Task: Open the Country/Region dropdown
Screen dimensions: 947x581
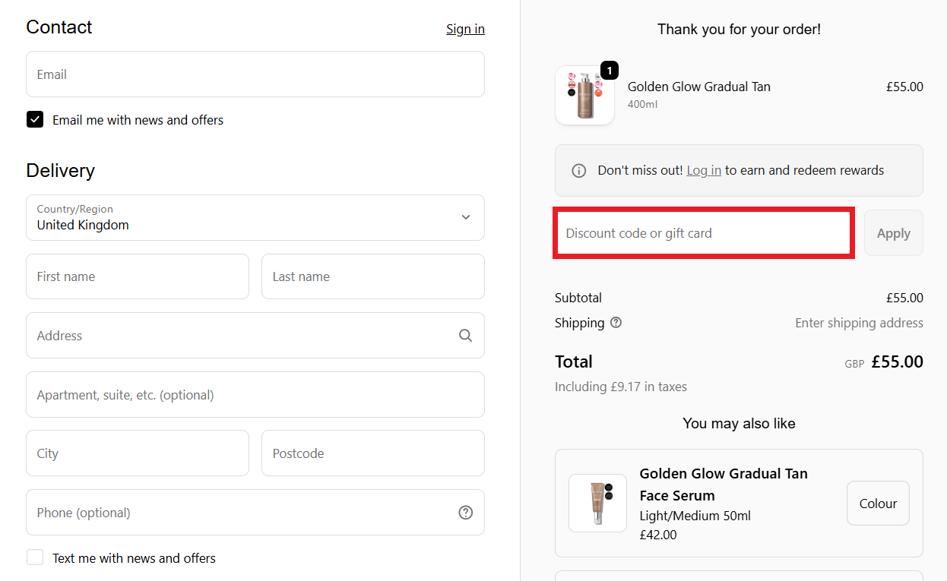Action: tap(255, 217)
